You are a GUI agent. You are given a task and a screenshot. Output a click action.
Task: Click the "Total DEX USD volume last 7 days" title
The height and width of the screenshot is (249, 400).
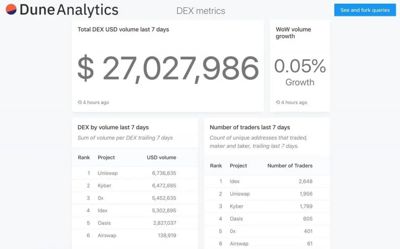point(123,29)
